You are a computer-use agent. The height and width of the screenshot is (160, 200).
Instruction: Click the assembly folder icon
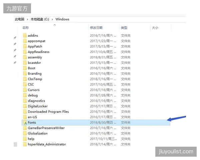pos(25,57)
